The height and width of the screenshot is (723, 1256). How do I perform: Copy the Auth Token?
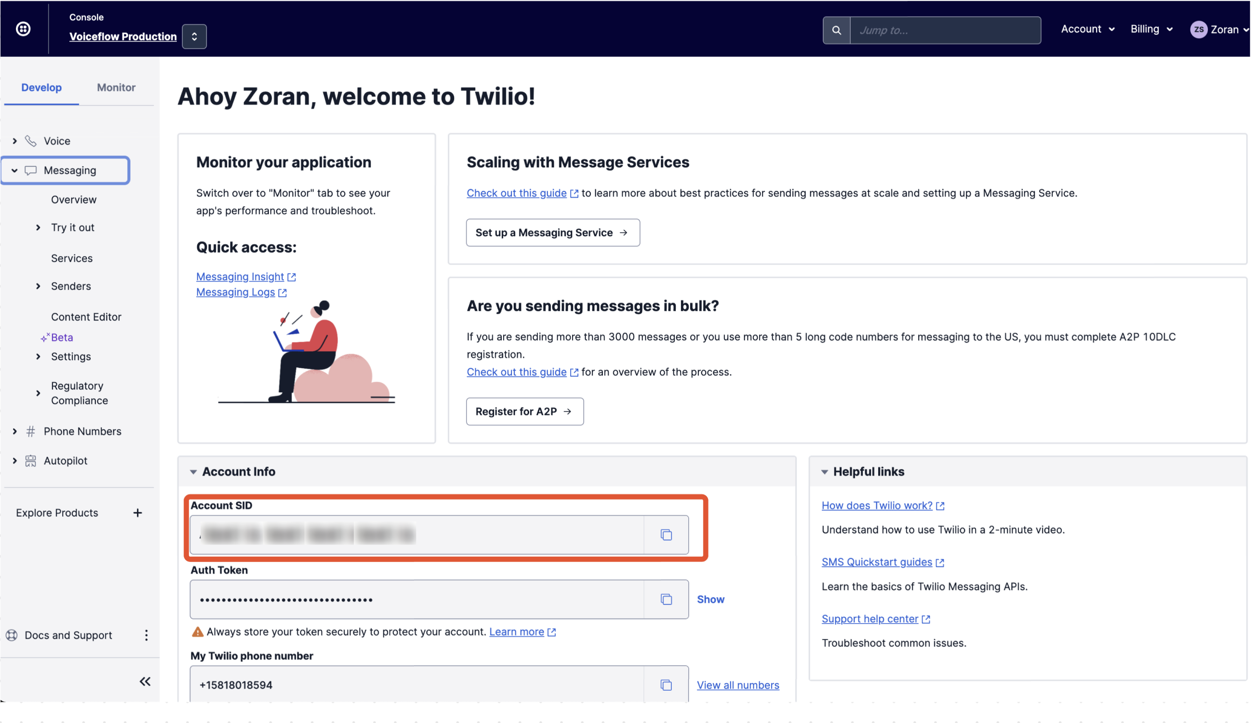coord(666,599)
